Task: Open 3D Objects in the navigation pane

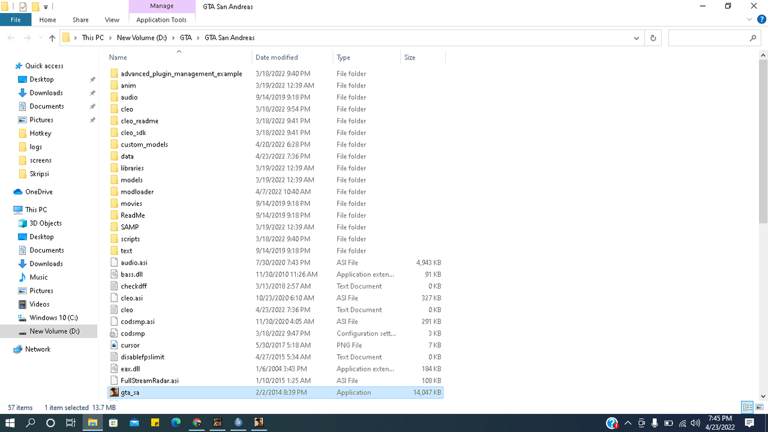Action: pos(46,223)
